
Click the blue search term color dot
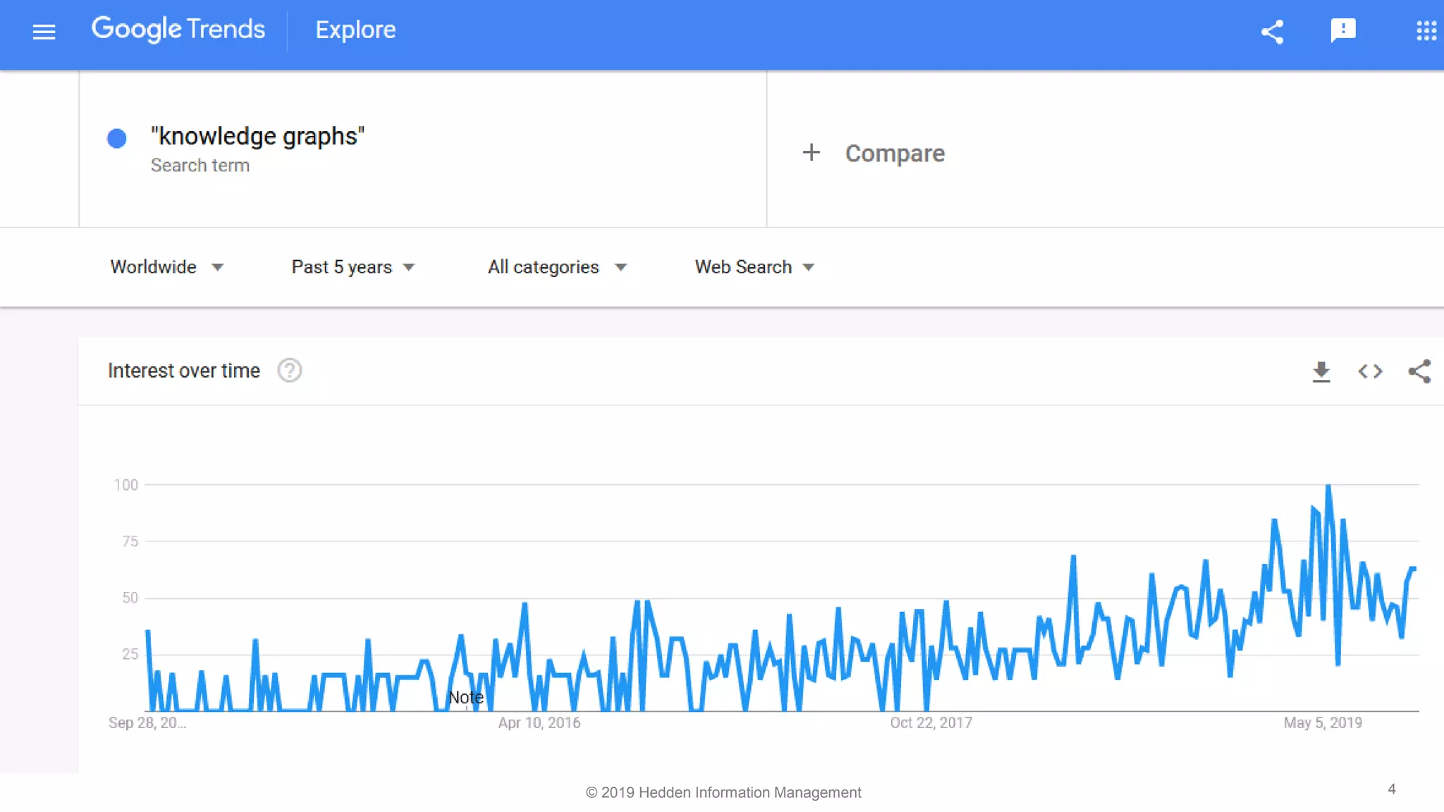tap(117, 138)
